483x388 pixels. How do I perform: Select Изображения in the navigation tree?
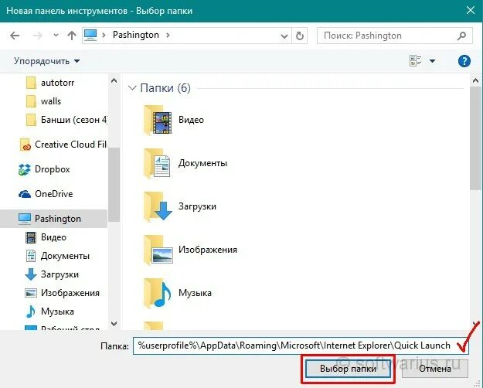tap(63, 293)
